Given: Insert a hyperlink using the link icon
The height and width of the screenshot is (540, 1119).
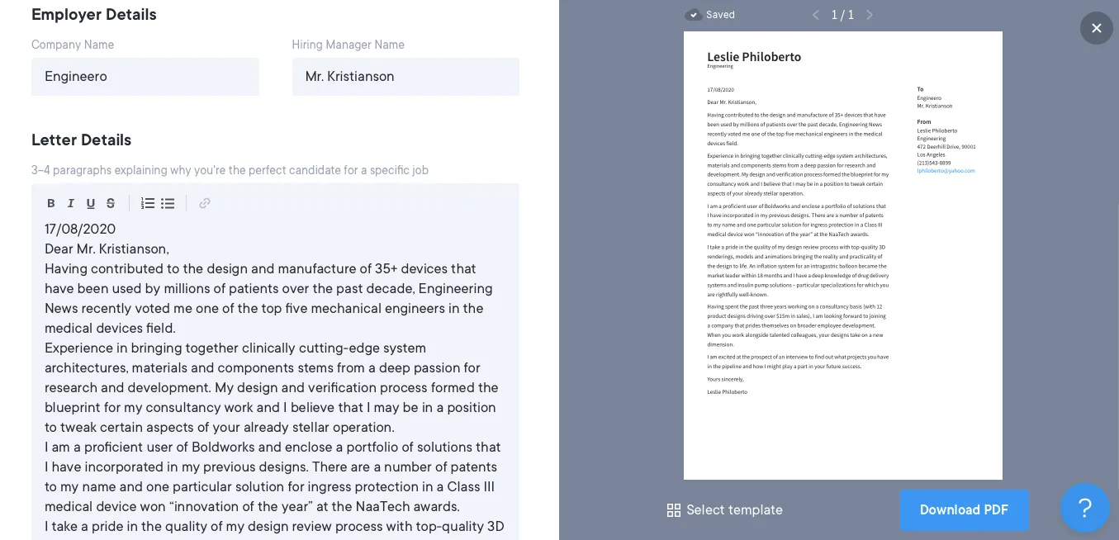Looking at the screenshot, I should pyautogui.click(x=204, y=202).
